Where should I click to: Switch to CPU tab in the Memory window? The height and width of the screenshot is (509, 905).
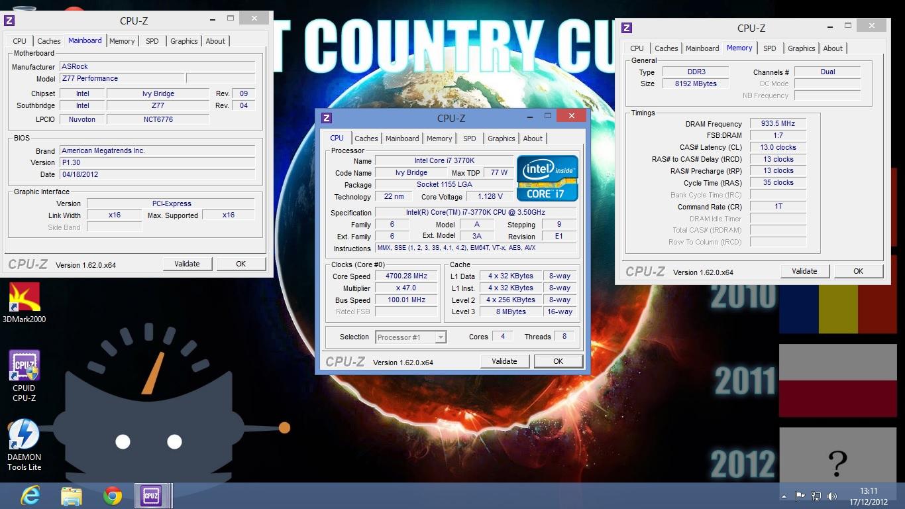[637, 48]
